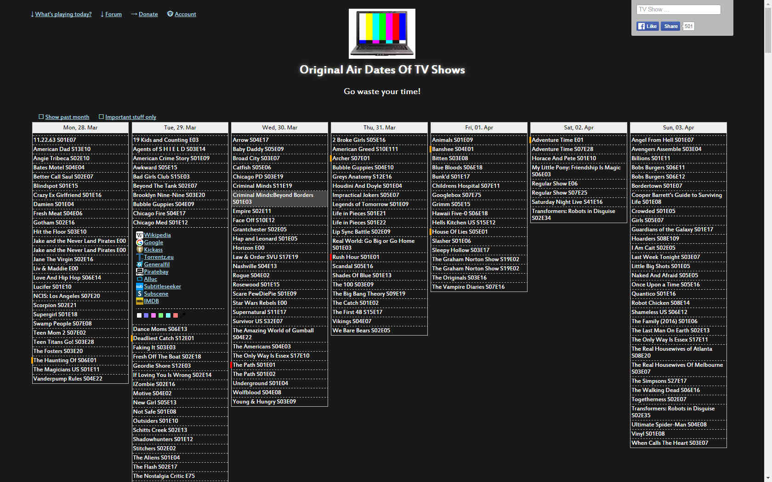Viewport: 772px width, 482px height.
Task: Click the Wed, 30. Mar column header
Action: [x=279, y=128]
